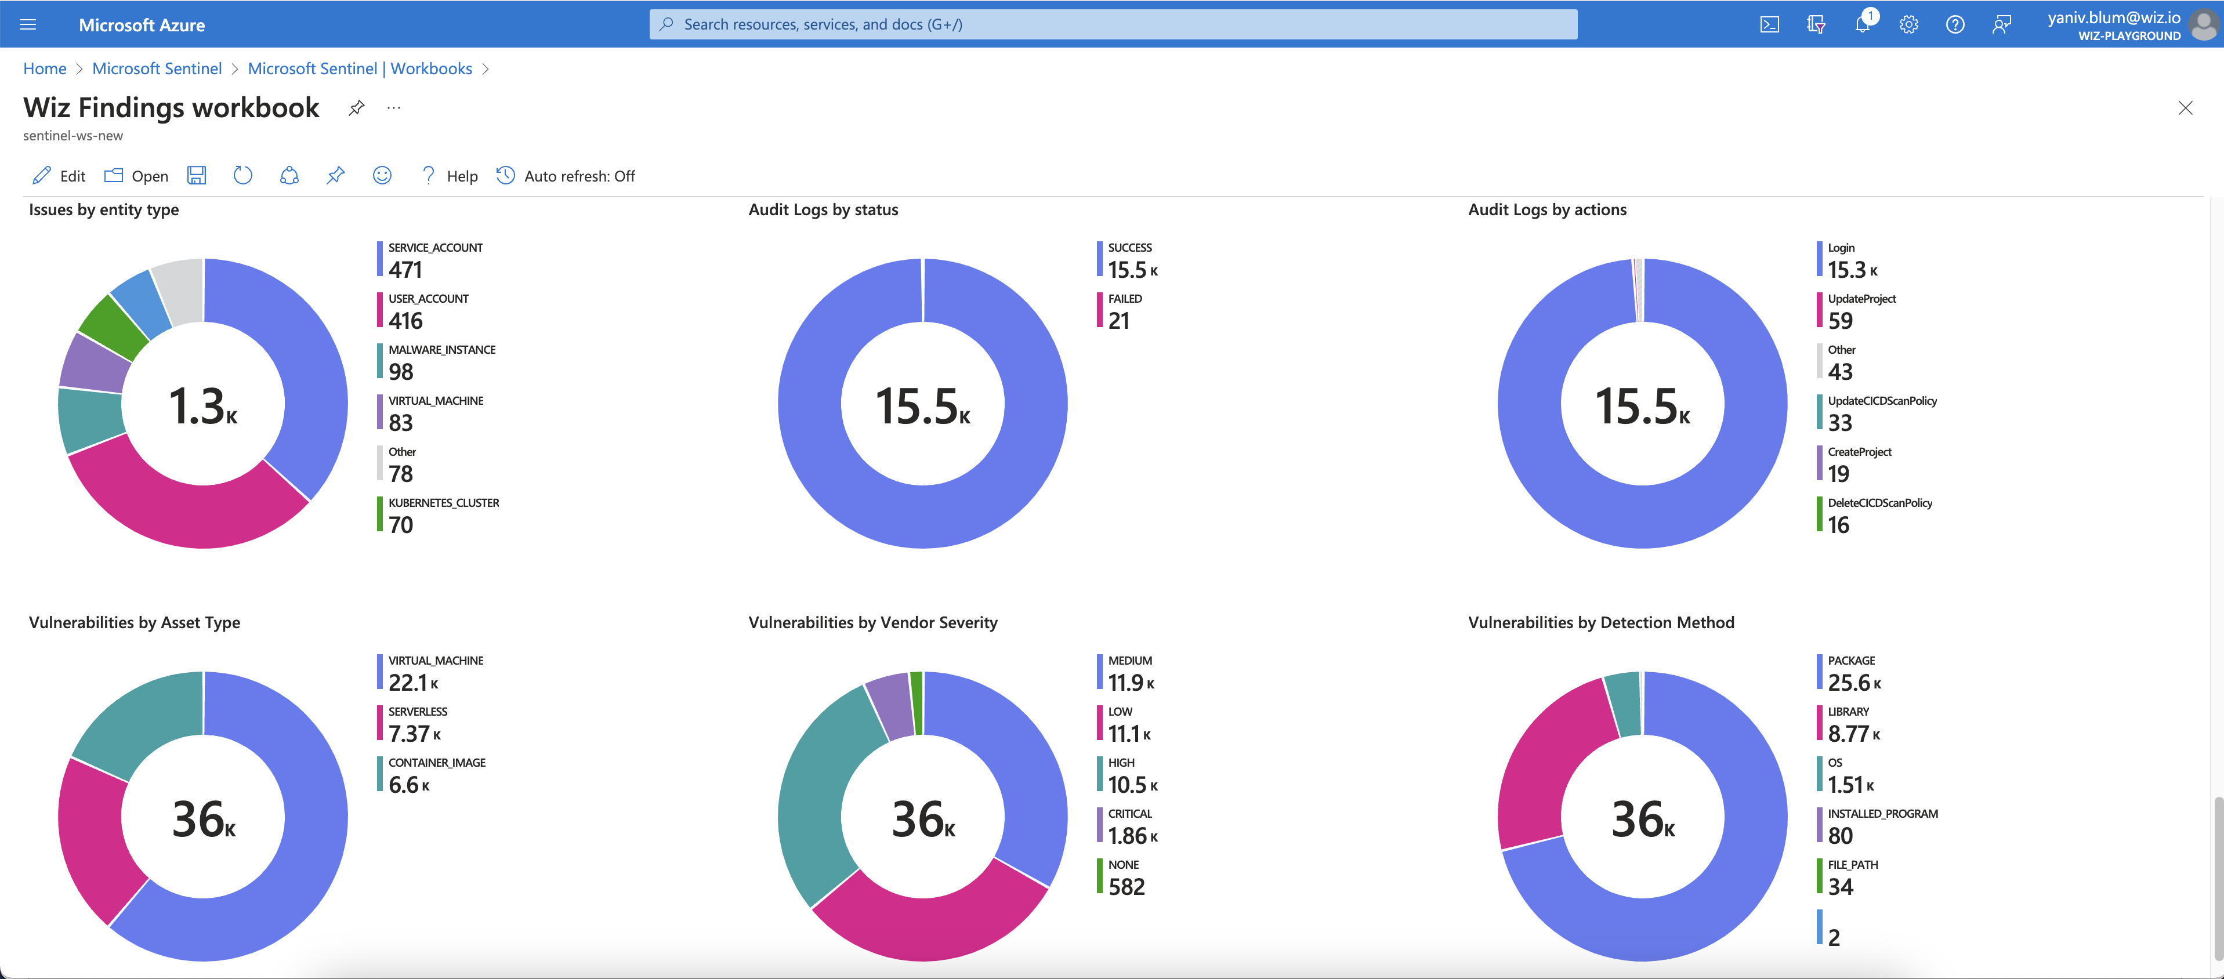The width and height of the screenshot is (2224, 979).
Task: Open the Directories and subscriptions filter icon
Action: pos(1816,24)
